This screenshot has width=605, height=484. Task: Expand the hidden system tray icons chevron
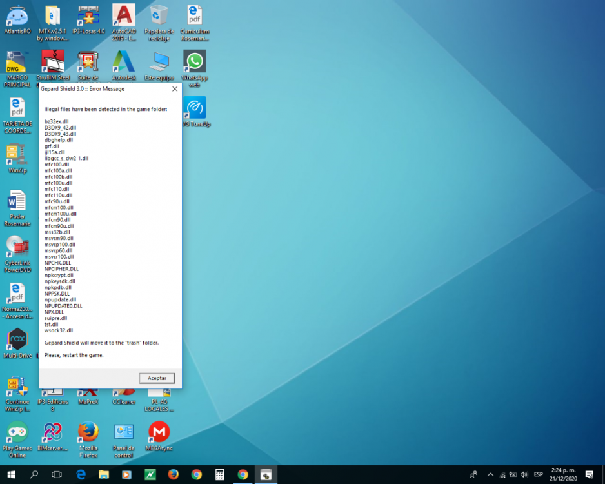tap(490, 474)
